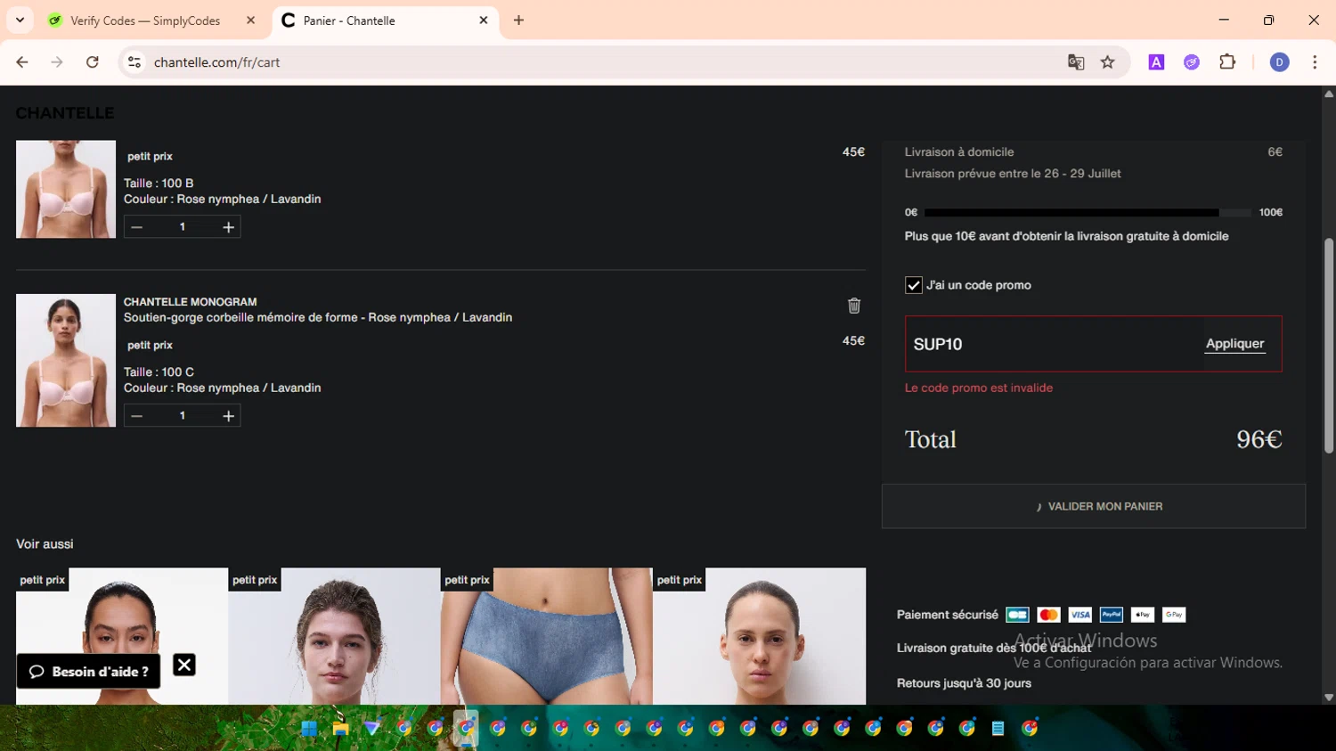1336x751 pixels.
Task: Click the free-delivery progress bar
Action: pyautogui.click(x=1087, y=213)
